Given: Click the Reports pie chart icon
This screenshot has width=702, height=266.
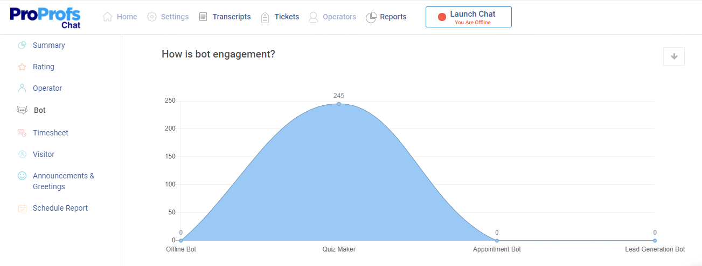Looking at the screenshot, I should click(x=371, y=17).
